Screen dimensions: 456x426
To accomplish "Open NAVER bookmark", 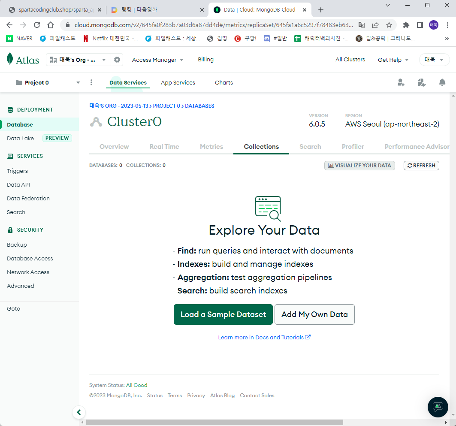I will (19, 38).
